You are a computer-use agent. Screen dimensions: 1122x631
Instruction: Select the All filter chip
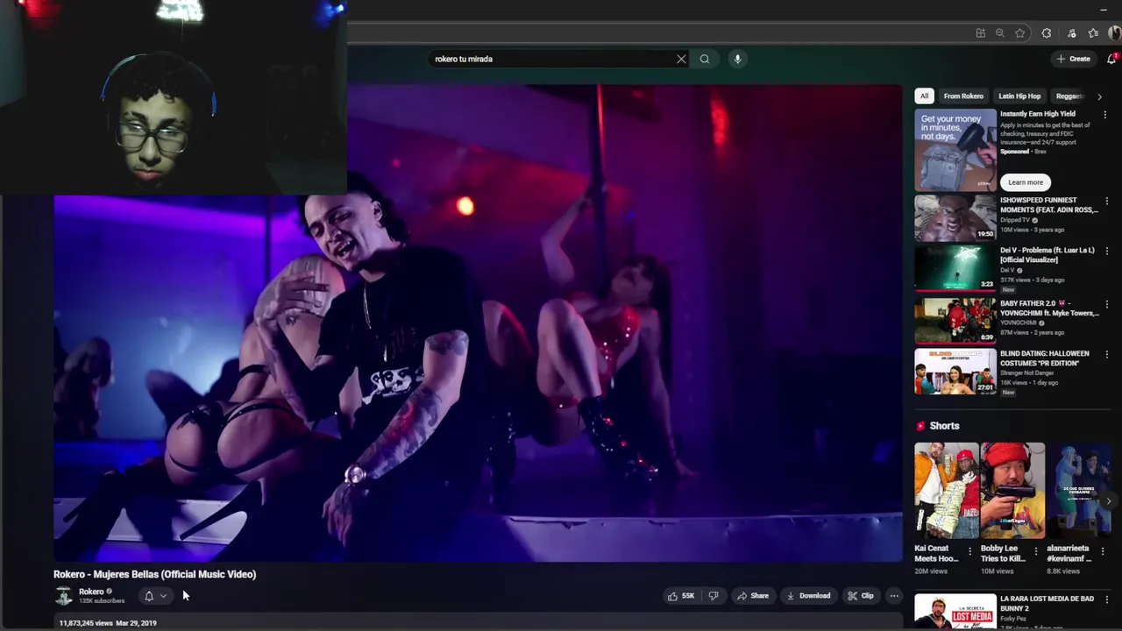point(924,96)
